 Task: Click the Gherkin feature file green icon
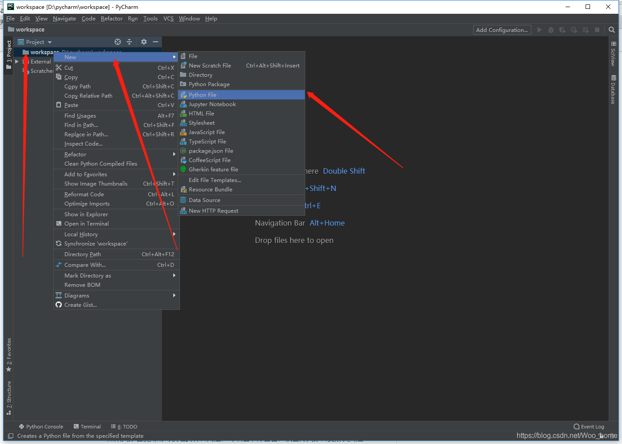point(183,170)
